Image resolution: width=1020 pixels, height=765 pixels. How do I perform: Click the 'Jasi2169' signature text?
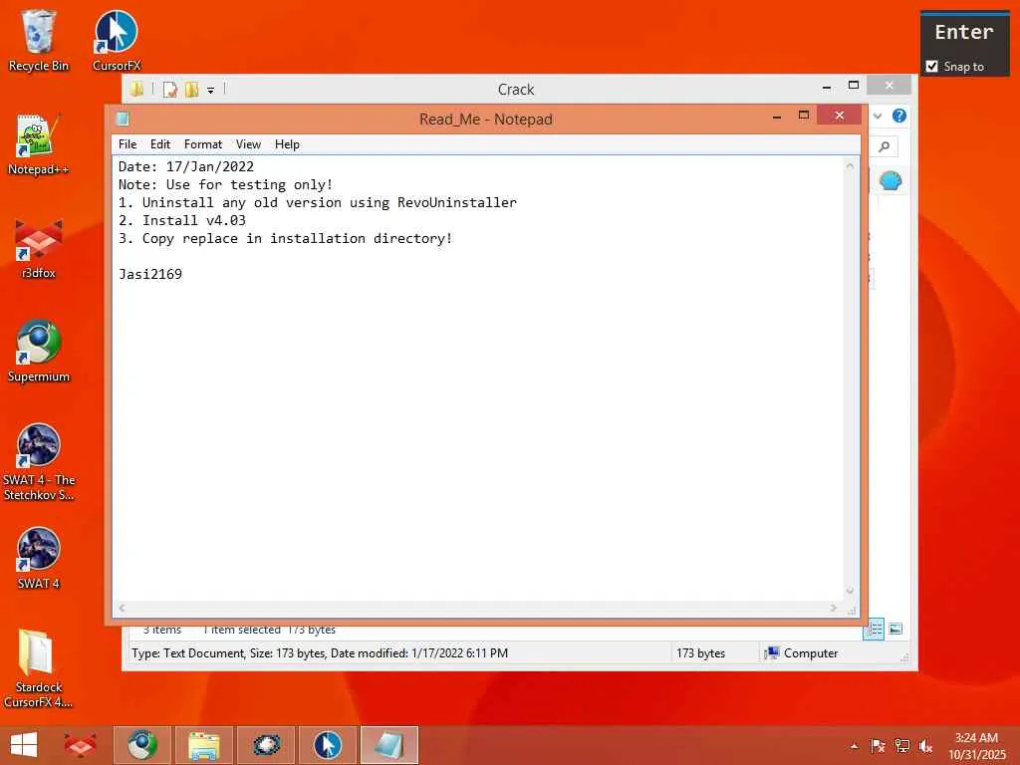pos(150,274)
